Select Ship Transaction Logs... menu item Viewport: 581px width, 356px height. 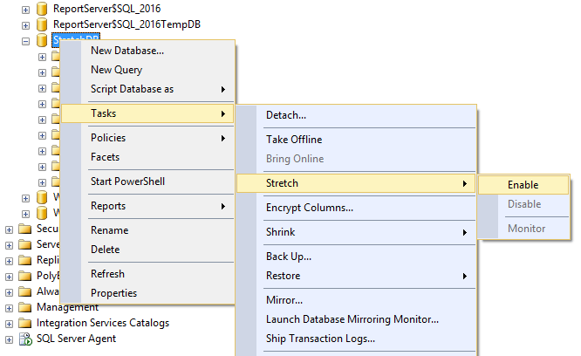tap(356, 339)
